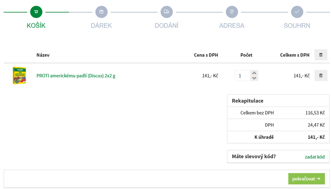
Task: Click the trash icon in table header
Action: pos(321,55)
